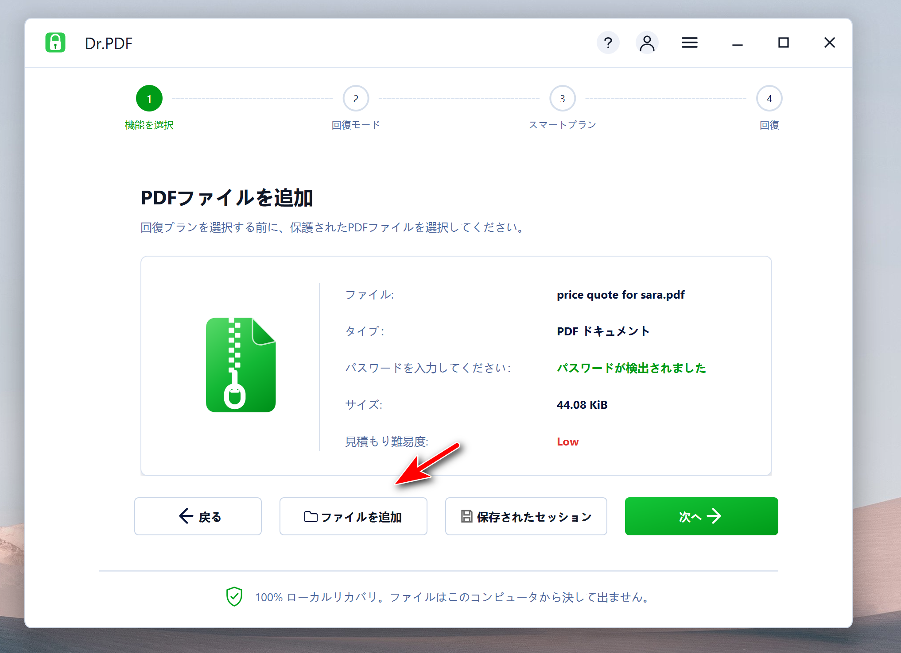Click the red Low difficulty value
Image resolution: width=901 pixels, height=653 pixels.
pyautogui.click(x=568, y=442)
